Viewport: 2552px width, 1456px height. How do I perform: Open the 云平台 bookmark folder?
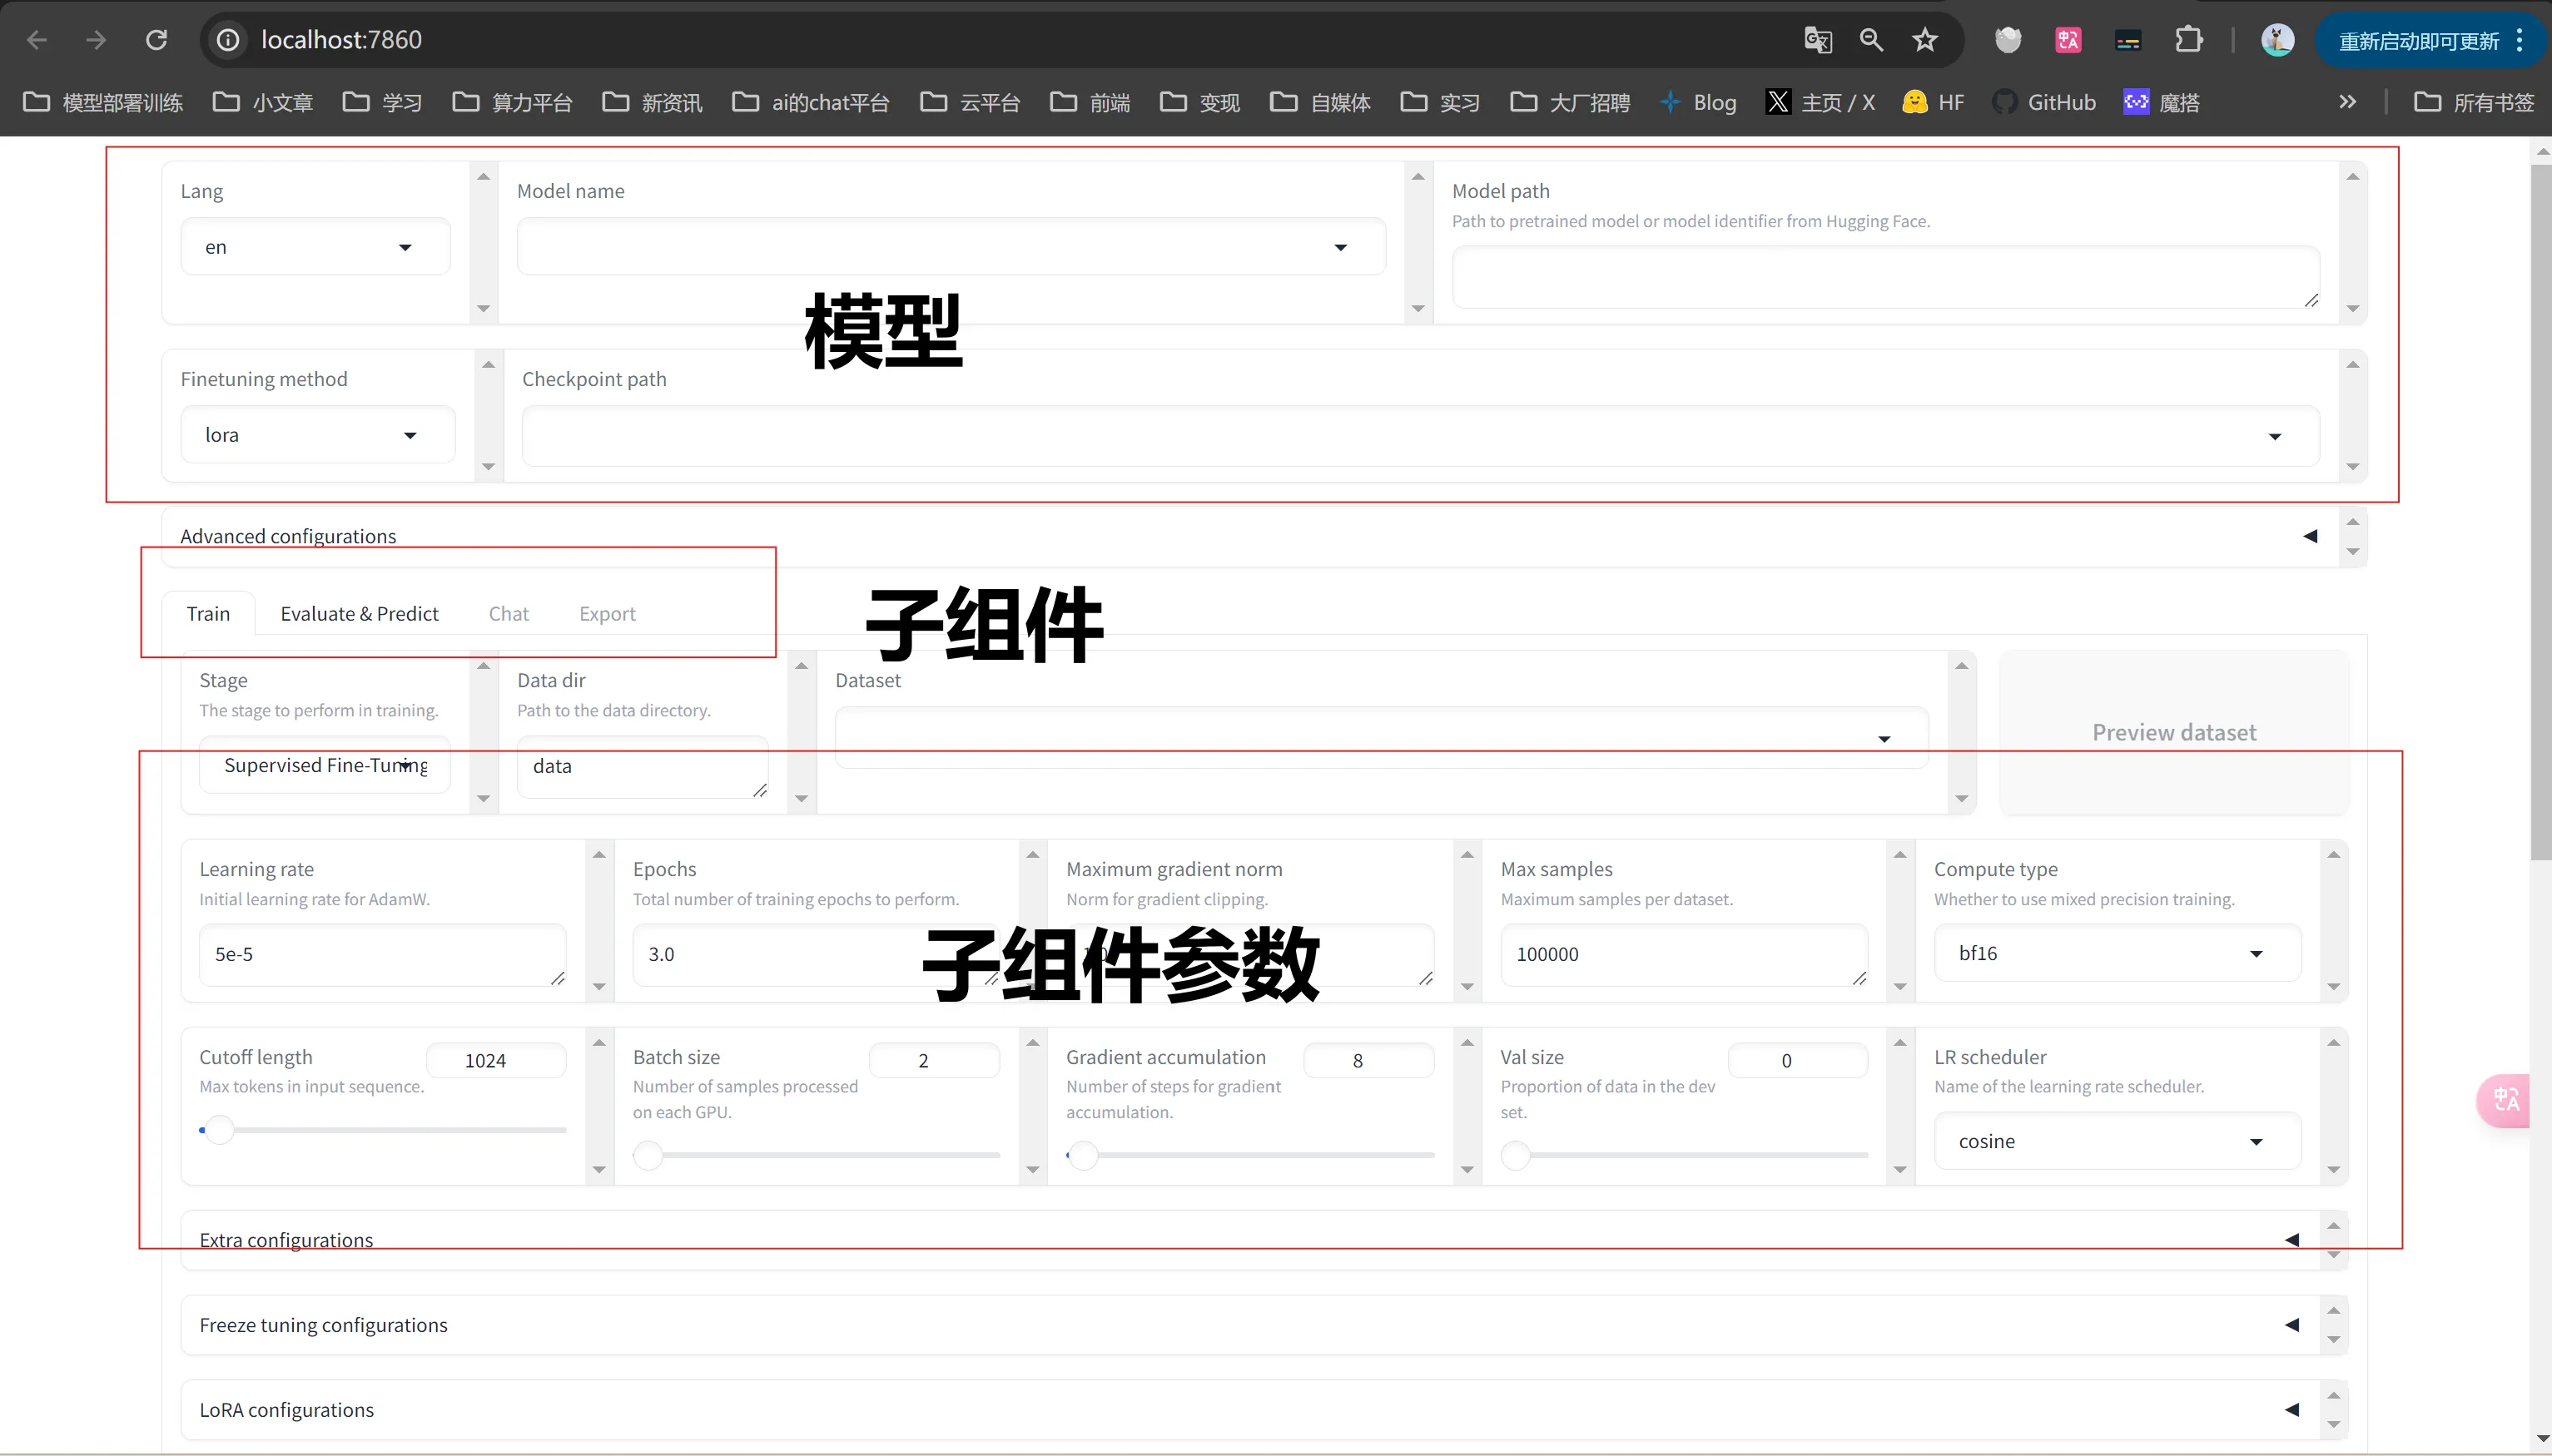(971, 102)
